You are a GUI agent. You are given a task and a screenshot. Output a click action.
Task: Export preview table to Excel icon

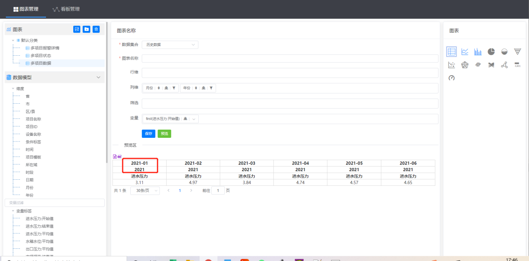[115, 157]
